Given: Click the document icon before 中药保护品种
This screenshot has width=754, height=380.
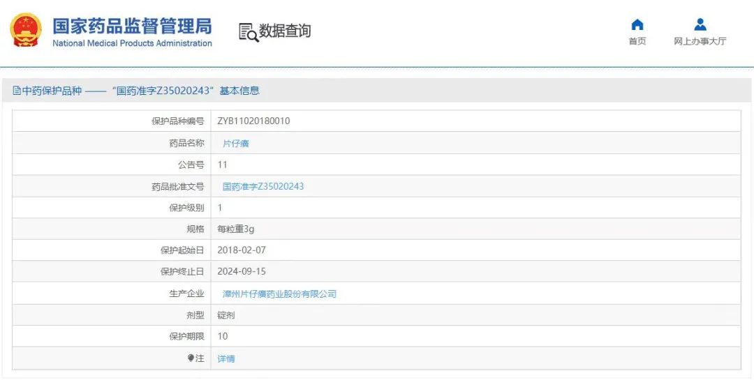Looking at the screenshot, I should (17, 91).
